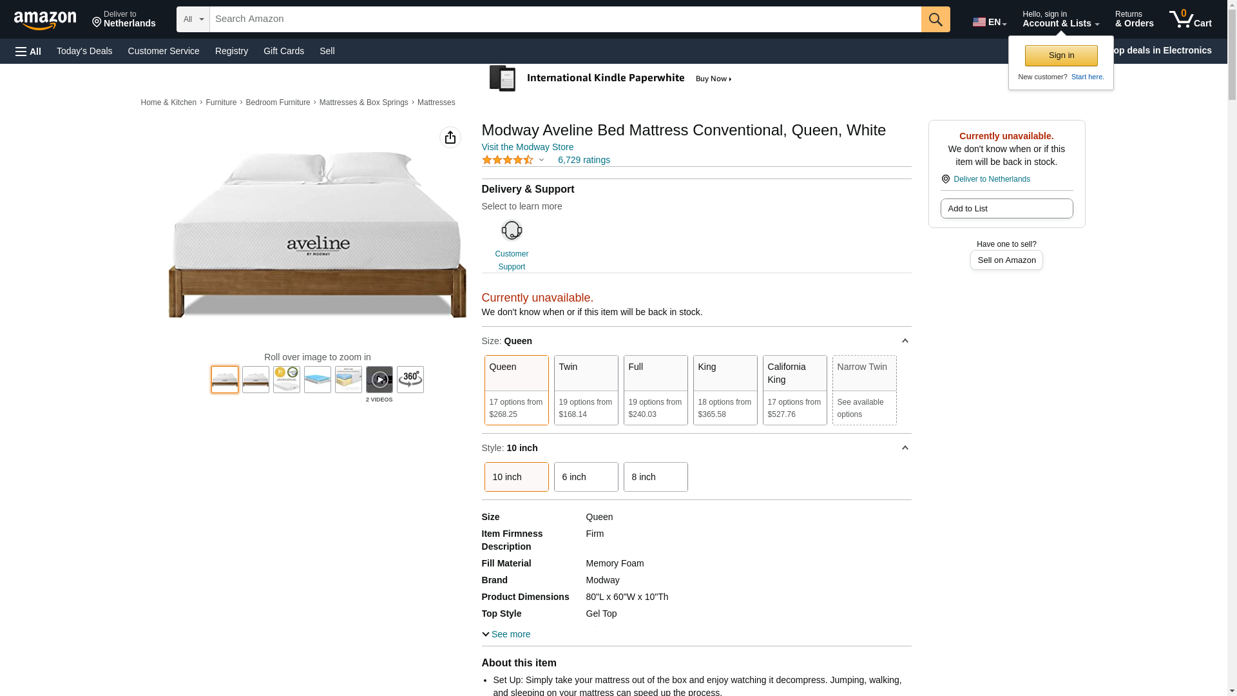Play the product videos thumbnail
The width and height of the screenshot is (1237, 696).
[x=379, y=380]
